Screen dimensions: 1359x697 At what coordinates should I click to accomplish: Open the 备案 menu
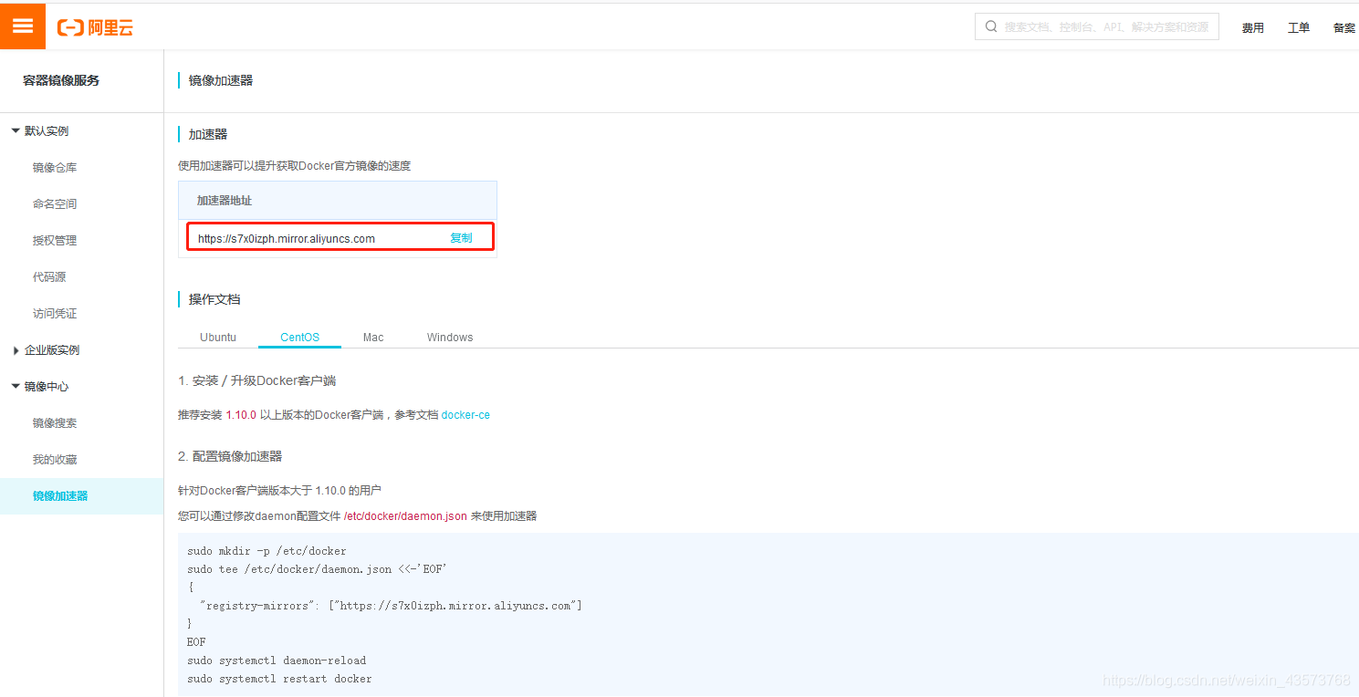click(x=1344, y=28)
